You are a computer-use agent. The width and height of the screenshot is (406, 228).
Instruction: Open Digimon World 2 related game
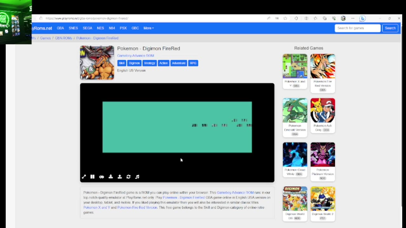pos(323,204)
